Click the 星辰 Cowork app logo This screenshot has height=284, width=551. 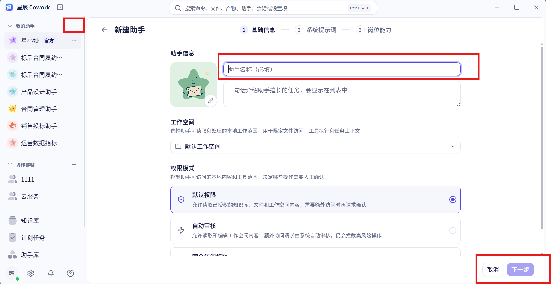click(9, 7)
